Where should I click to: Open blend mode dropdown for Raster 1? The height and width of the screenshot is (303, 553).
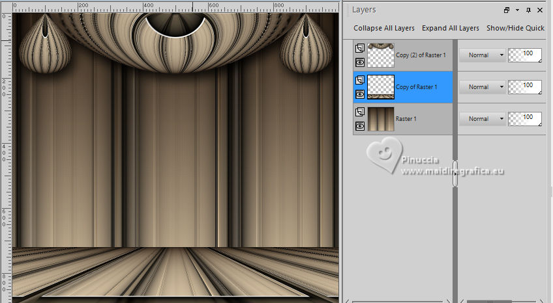click(x=482, y=118)
